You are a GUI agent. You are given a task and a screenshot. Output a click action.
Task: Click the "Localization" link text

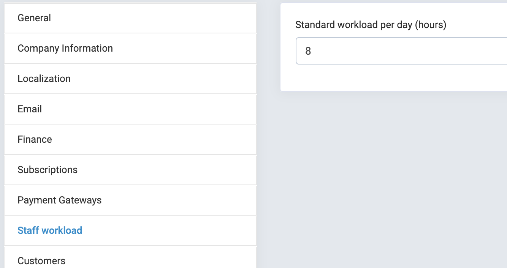click(44, 79)
